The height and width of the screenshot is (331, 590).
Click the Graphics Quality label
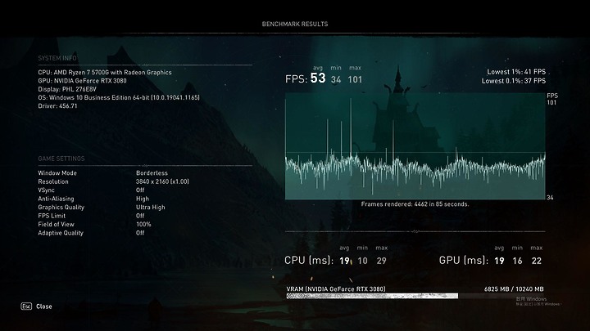[61, 207]
